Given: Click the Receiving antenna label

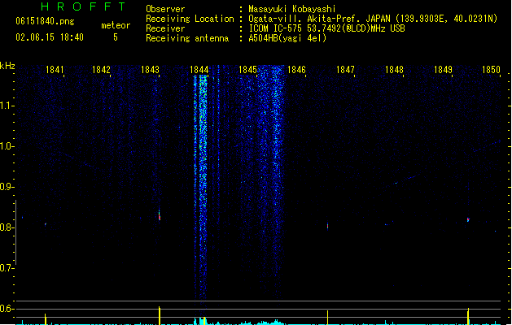Looking at the screenshot, I should point(187,38).
